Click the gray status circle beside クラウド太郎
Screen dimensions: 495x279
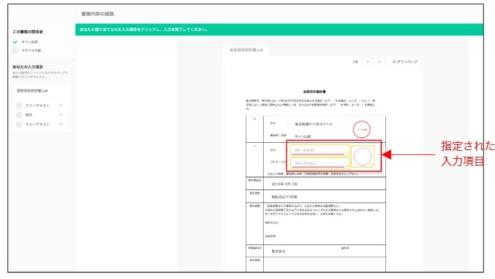click(x=15, y=50)
